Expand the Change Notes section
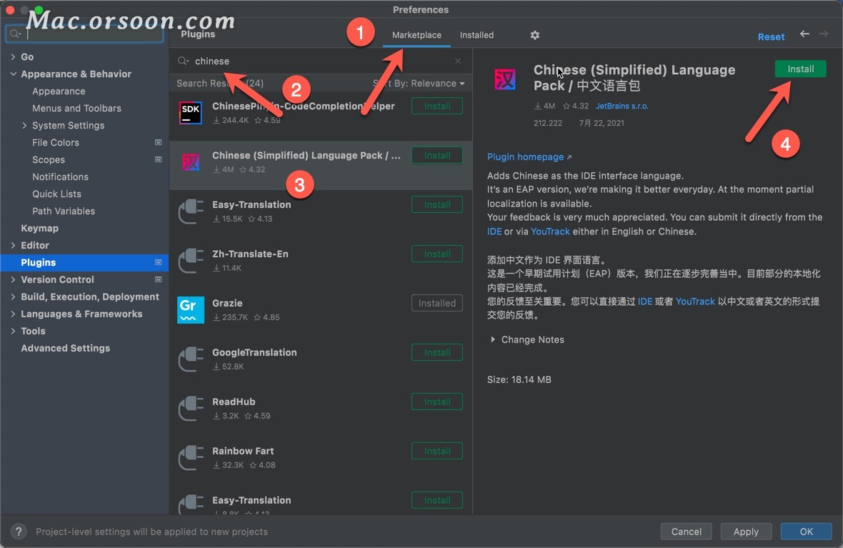Viewport: 843px width, 548px height. click(x=492, y=339)
